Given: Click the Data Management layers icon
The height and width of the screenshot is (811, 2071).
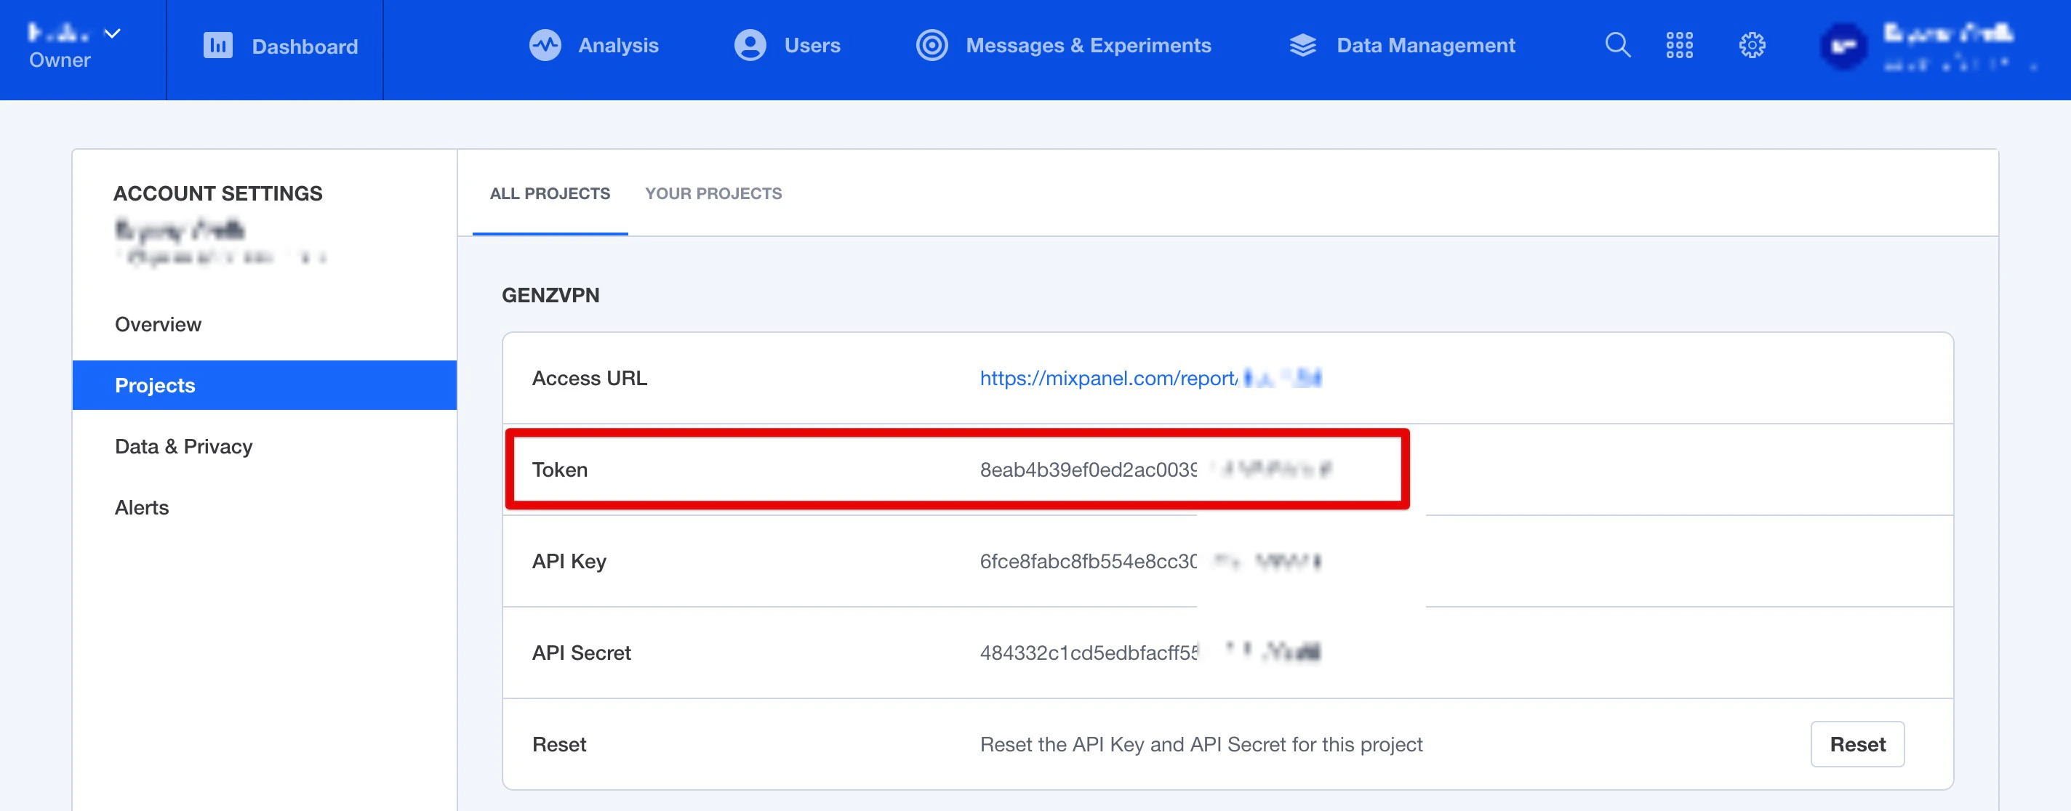Looking at the screenshot, I should point(1302,46).
